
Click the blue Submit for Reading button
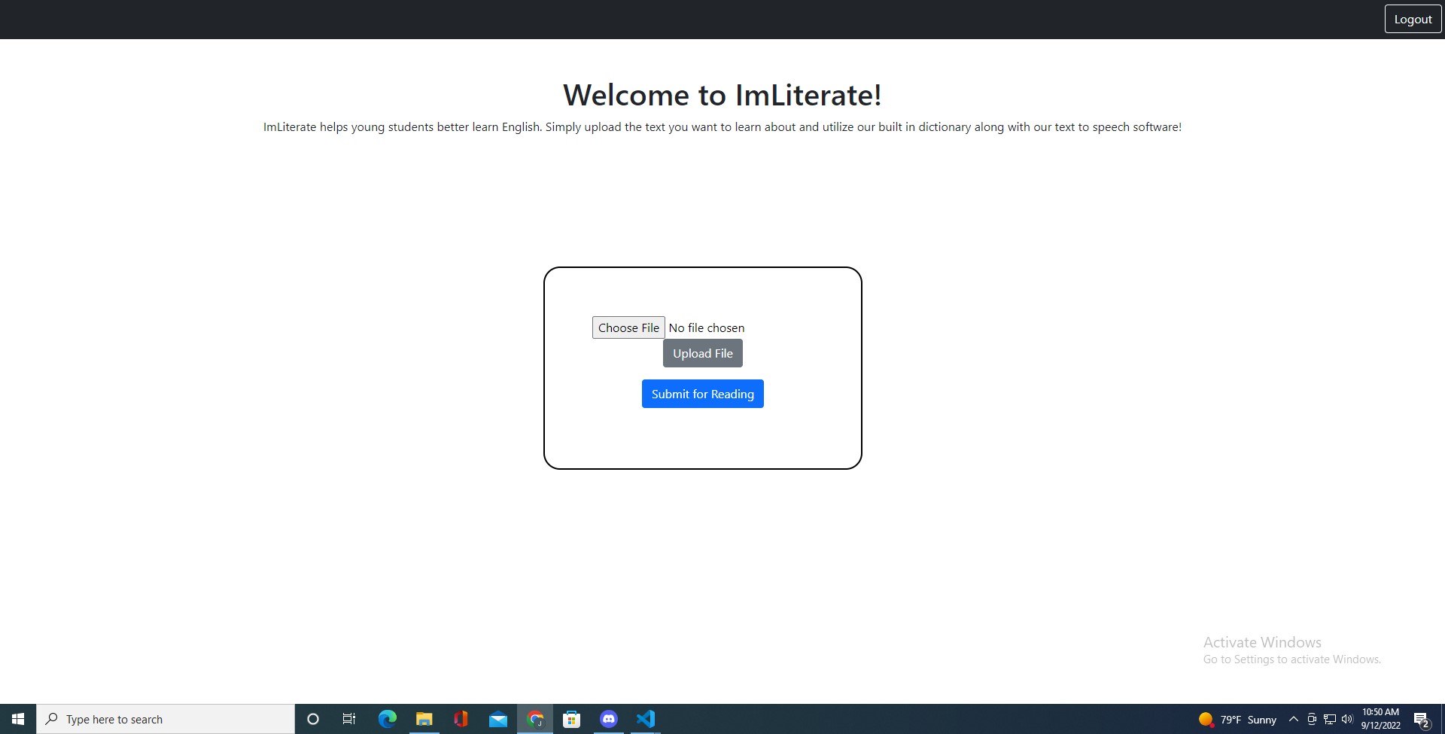[x=702, y=394]
